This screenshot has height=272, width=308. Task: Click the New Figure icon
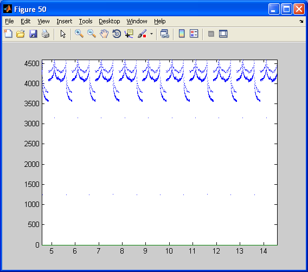[x=8, y=34]
